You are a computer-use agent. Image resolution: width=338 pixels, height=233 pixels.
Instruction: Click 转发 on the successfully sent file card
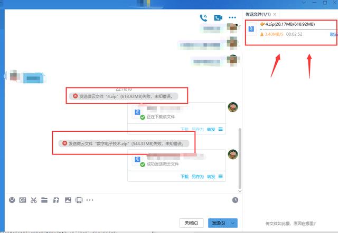point(211,177)
